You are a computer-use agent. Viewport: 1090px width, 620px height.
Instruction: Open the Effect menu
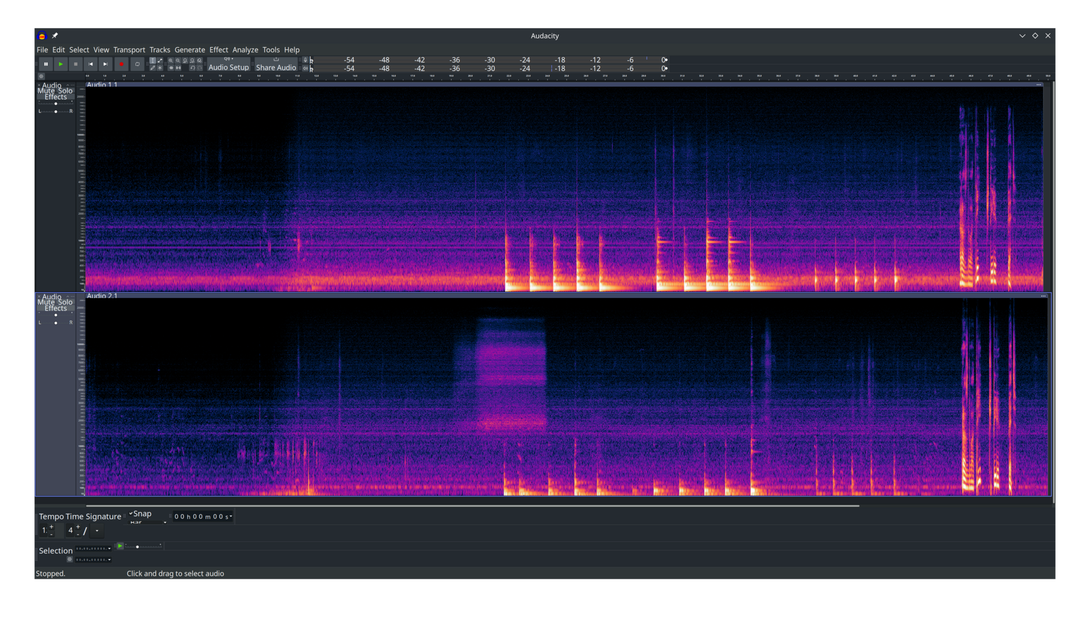[218, 50]
